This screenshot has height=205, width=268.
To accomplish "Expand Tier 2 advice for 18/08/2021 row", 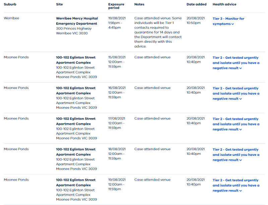I will pos(236,155).
